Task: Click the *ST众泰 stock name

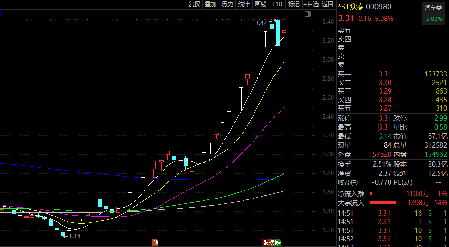Action: point(352,6)
